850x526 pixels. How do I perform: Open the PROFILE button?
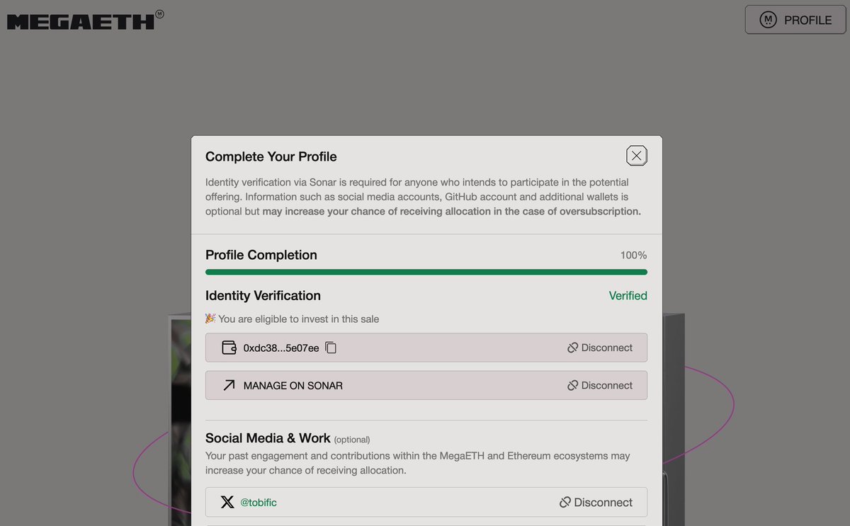coord(796,20)
